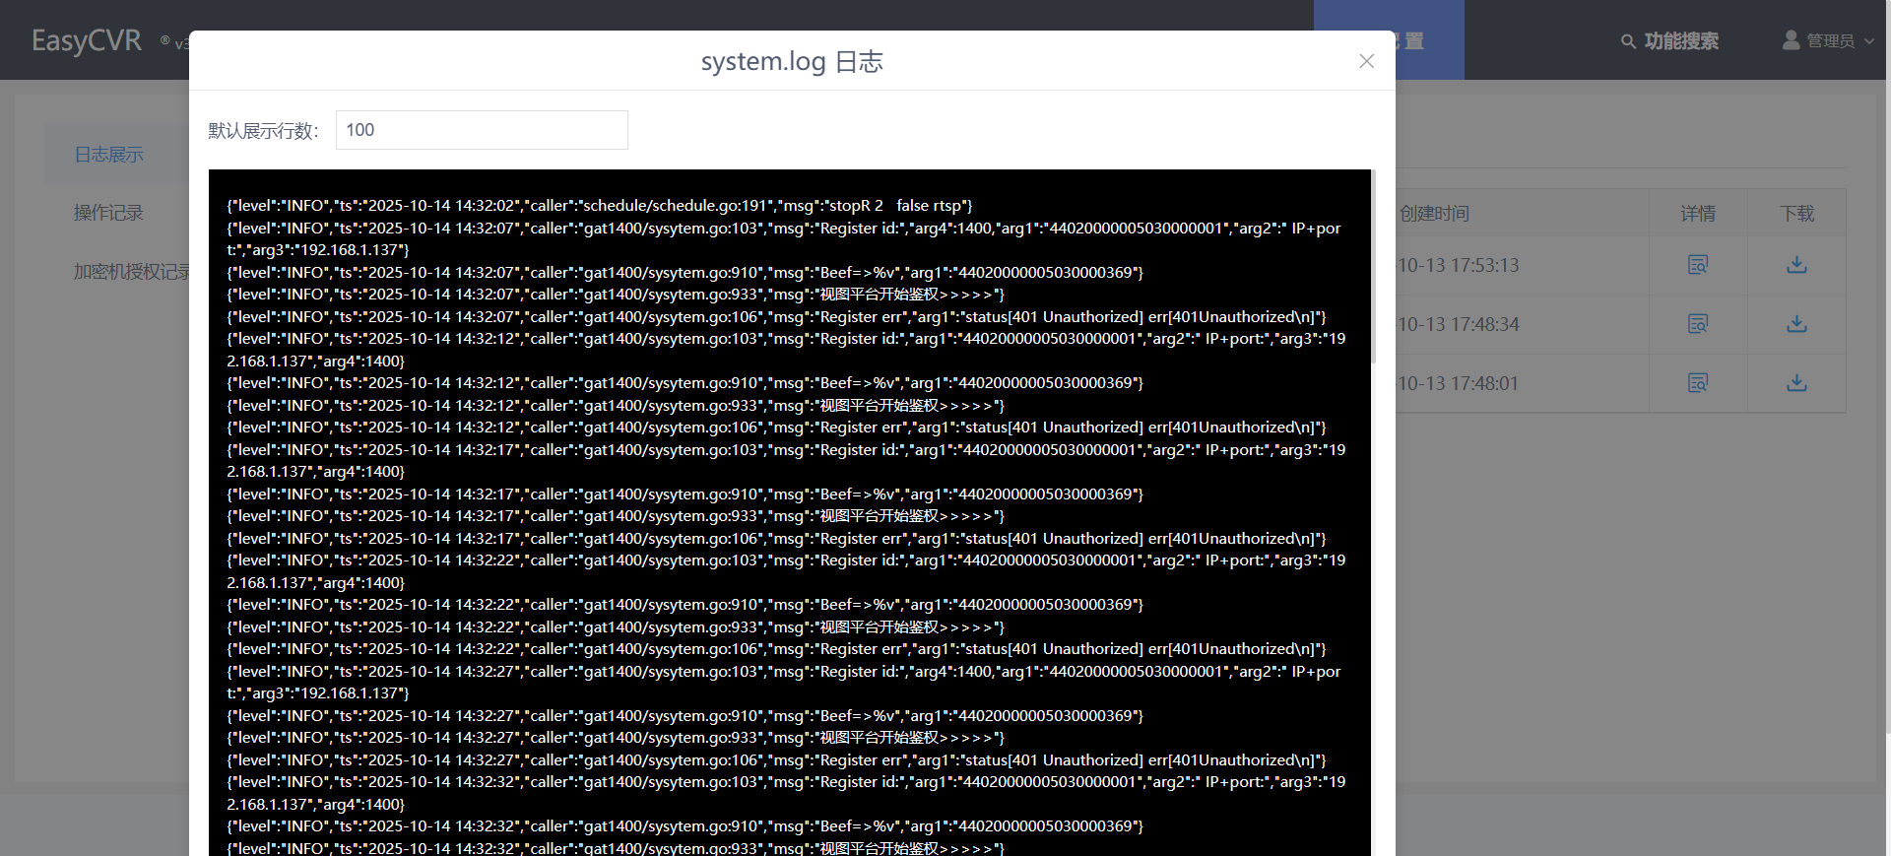Close the system.log dialog with the X
This screenshot has width=1891, height=856.
tap(1366, 61)
